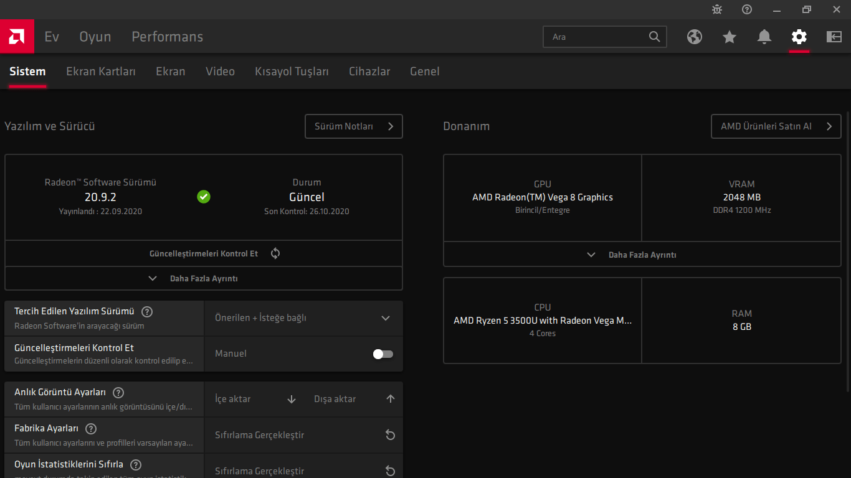Show help for Tercih Edilen Yazılım Sürümü
This screenshot has width=851, height=478.
coord(147,312)
